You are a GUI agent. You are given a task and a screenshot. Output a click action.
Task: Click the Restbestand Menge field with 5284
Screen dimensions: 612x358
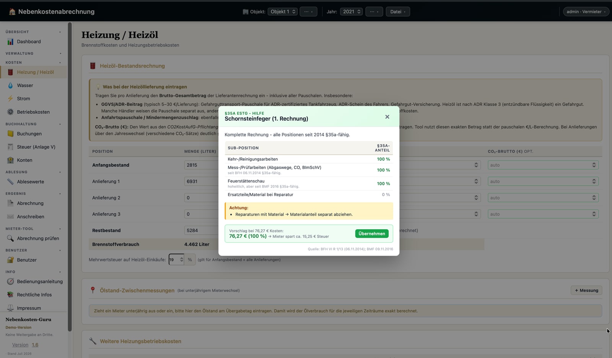tap(201, 230)
